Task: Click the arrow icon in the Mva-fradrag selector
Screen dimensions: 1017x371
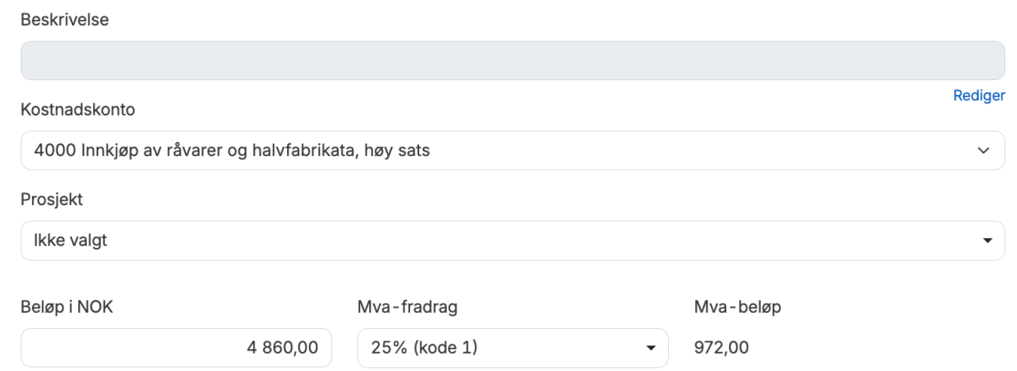Action: [650, 348]
